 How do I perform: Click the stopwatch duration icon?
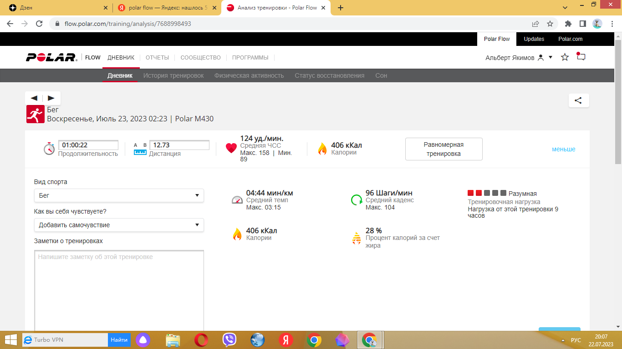tap(49, 148)
